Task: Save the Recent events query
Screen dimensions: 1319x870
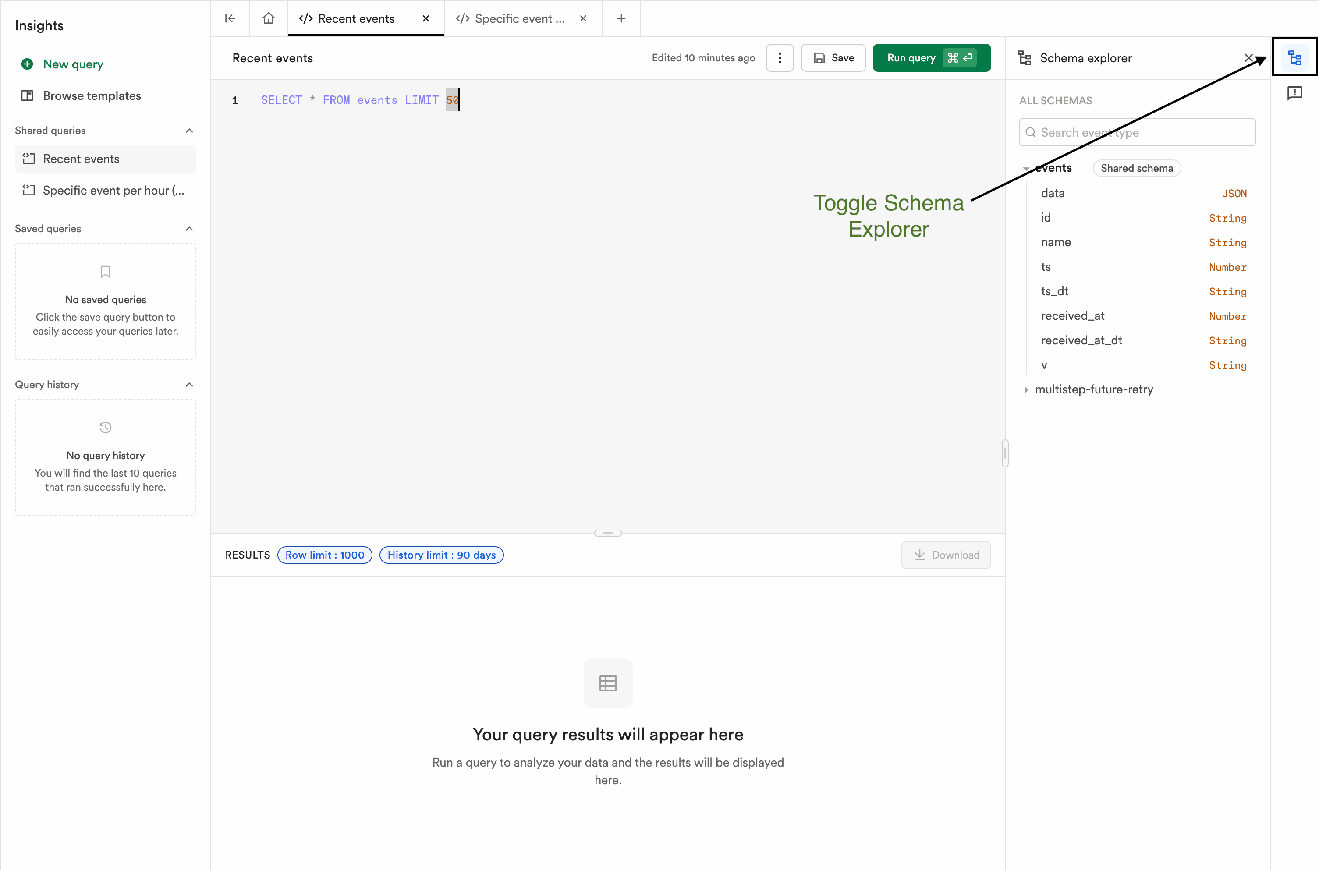Action: point(833,58)
